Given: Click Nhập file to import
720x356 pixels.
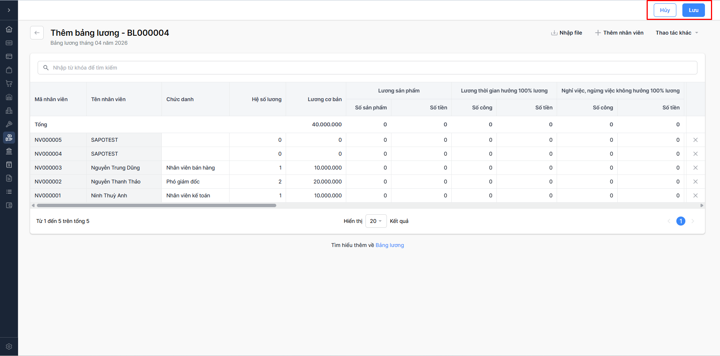Looking at the screenshot, I should (x=567, y=33).
